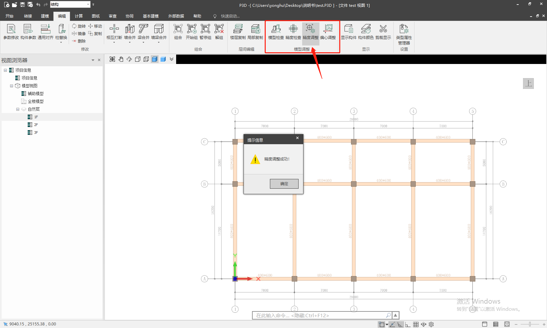Select the 解组 ungroup icon
Viewport: 547px width, 328px height.
point(219,32)
